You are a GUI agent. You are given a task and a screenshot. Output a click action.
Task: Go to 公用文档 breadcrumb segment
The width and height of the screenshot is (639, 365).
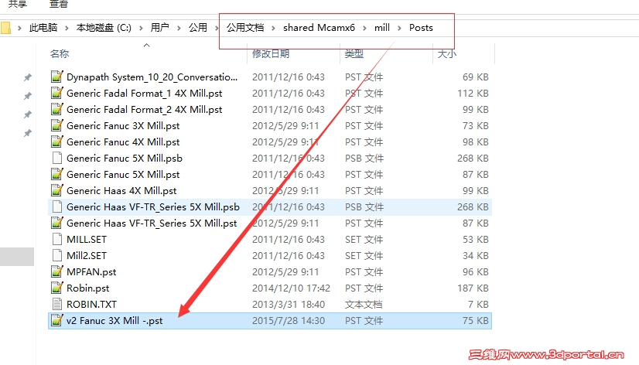[245, 28]
